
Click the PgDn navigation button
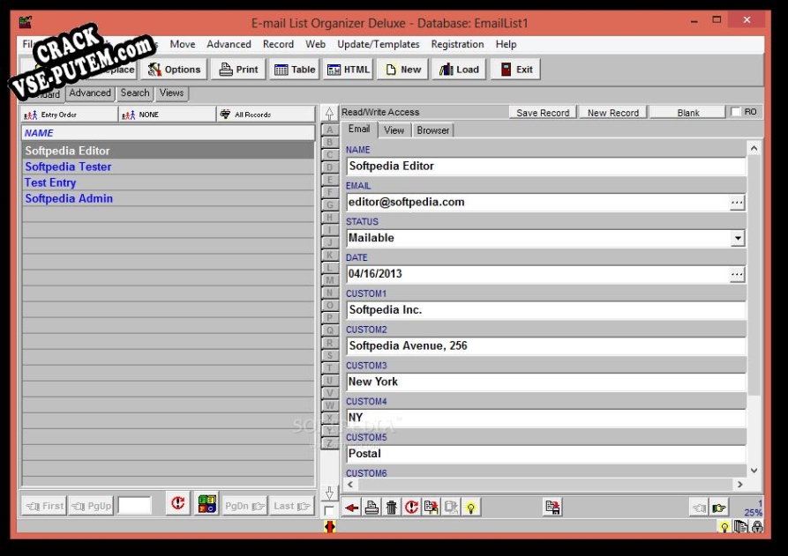244,506
